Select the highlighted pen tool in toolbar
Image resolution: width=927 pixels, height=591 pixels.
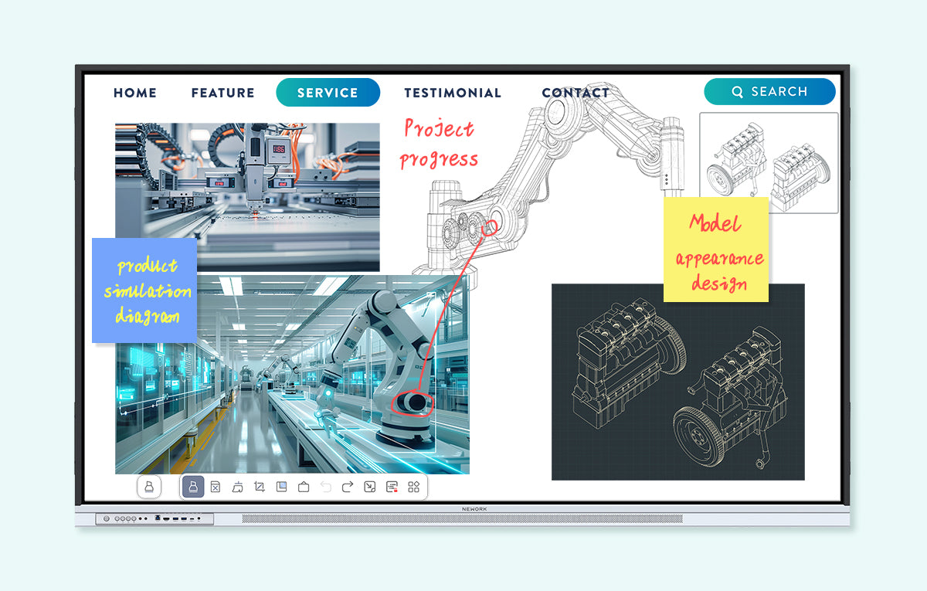tap(193, 487)
